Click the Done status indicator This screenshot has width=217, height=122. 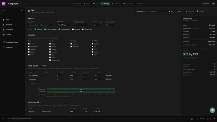[x=209, y=119]
